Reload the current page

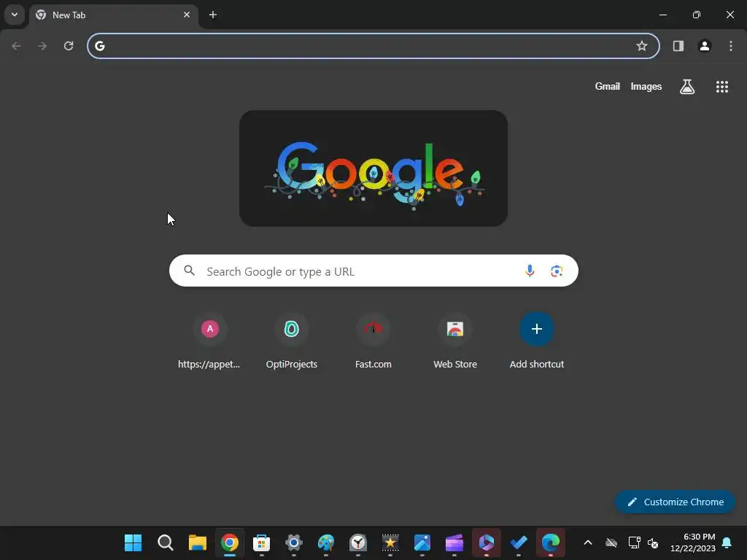[x=69, y=46]
